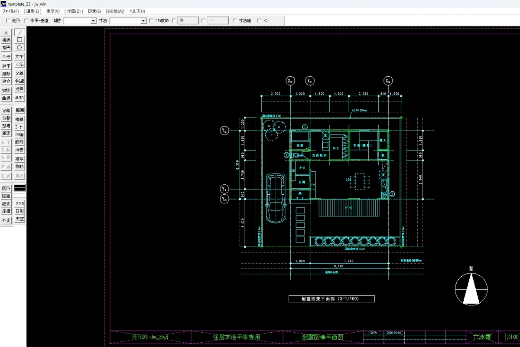Choose the 範囲 range selection tool
This screenshot has width=520, height=347.
coord(19,110)
